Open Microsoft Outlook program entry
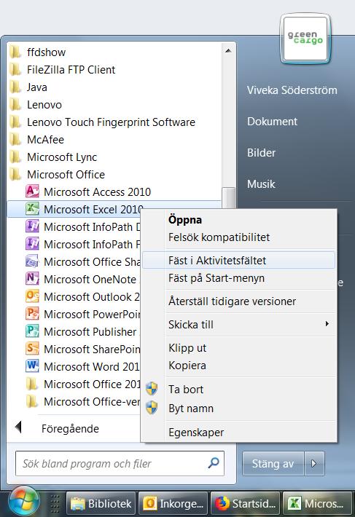355x517 pixels. 82,297
